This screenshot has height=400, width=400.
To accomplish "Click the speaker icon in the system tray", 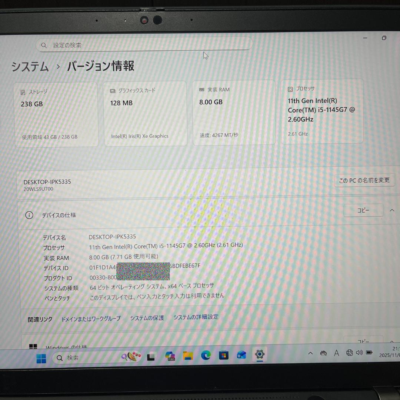I will point(359,353).
